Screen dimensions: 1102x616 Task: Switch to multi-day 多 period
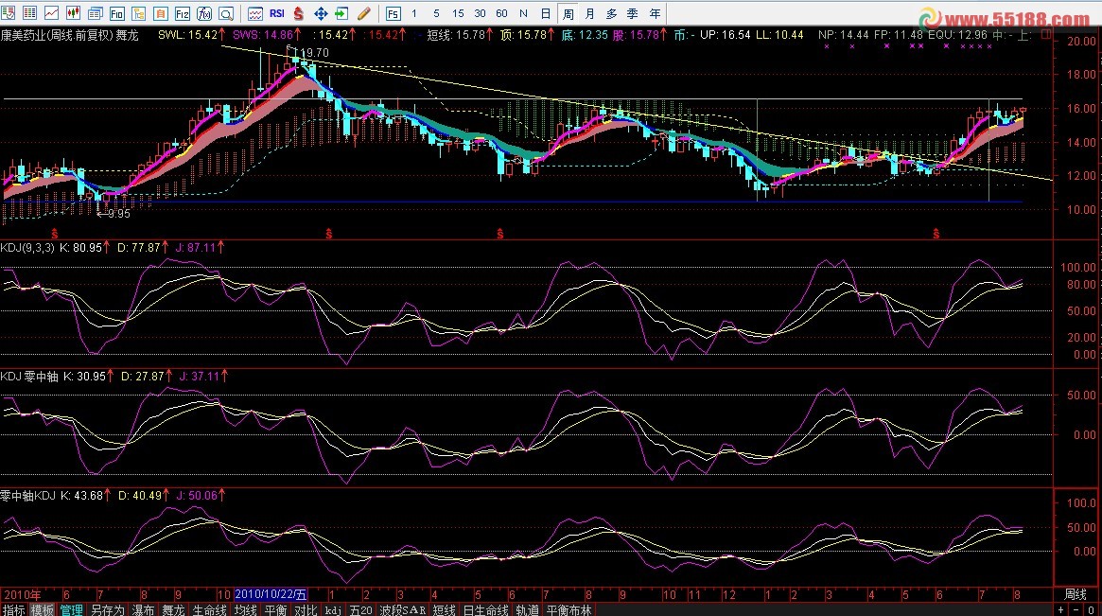(x=611, y=13)
